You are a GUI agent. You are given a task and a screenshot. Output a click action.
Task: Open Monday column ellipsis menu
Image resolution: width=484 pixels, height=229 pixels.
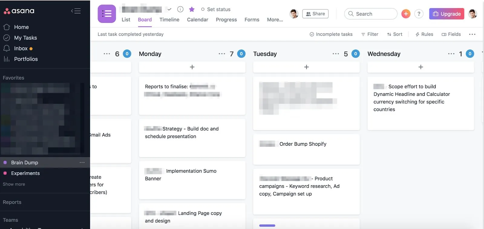pos(222,54)
